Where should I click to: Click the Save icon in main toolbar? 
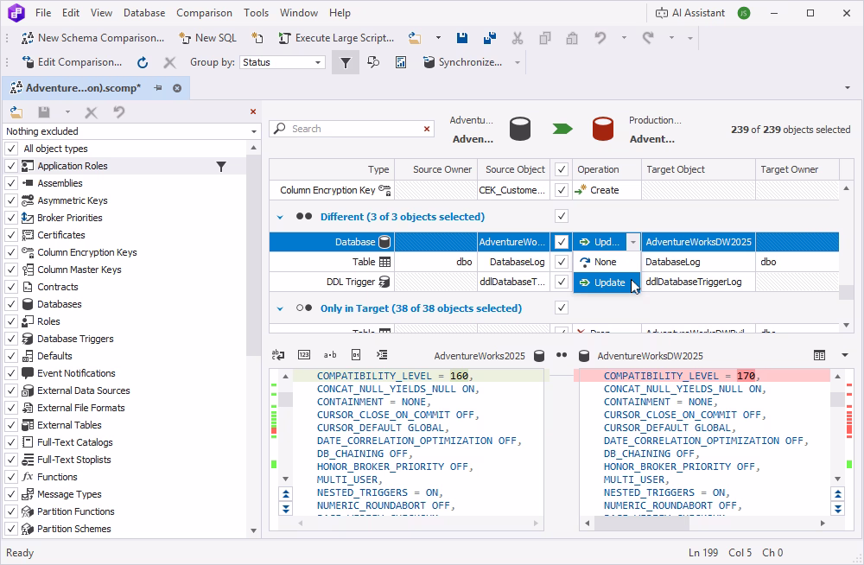(x=462, y=38)
